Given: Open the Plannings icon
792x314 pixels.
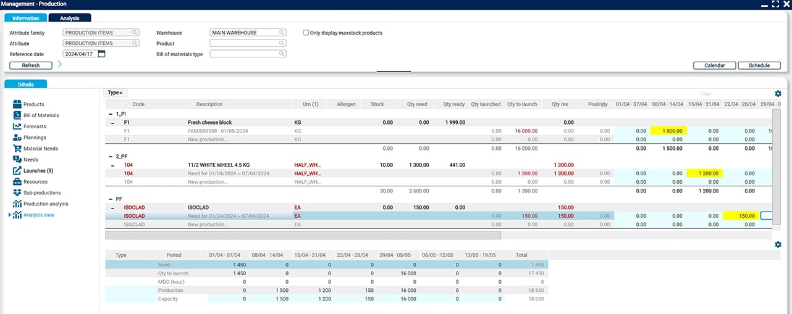Looking at the screenshot, I should (x=17, y=138).
